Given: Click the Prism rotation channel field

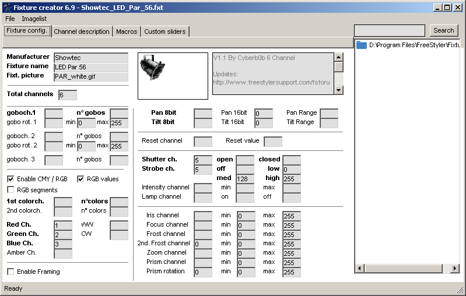Looking at the screenshot, I should [203, 272].
